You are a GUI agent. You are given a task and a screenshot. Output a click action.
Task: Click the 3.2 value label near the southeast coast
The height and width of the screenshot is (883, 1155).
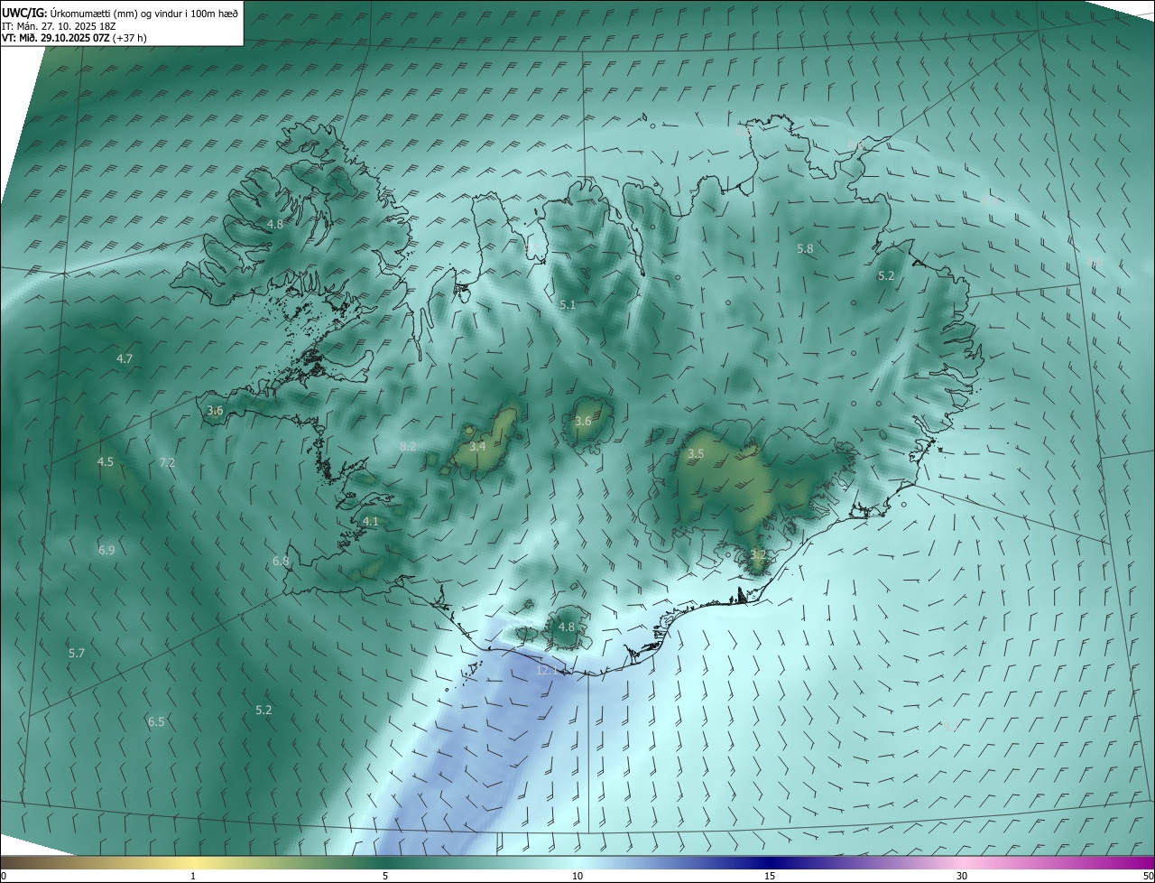(x=758, y=554)
